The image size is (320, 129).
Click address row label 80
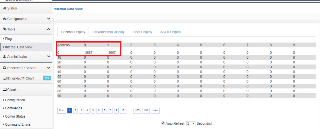tap(59, 91)
